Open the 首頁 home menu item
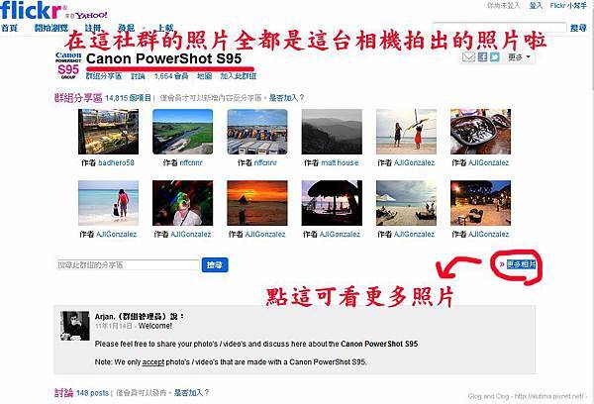Screen dimensions: 594x404 click(x=10, y=28)
